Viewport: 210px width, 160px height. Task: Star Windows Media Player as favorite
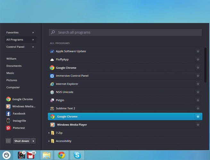click(198, 125)
